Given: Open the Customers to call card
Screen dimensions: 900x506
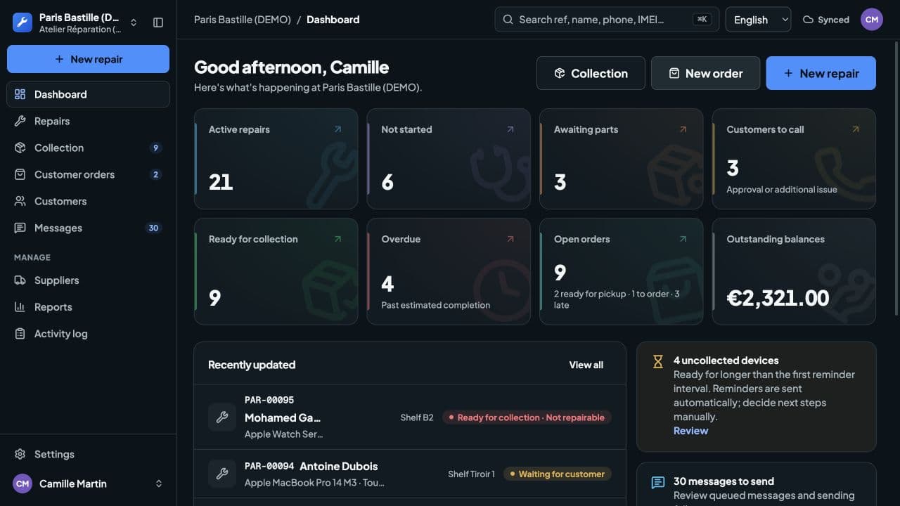Looking at the screenshot, I should tap(794, 159).
